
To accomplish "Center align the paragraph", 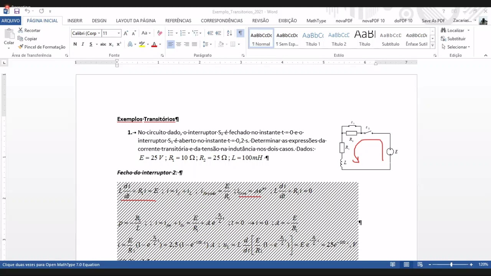I will 179,44.
